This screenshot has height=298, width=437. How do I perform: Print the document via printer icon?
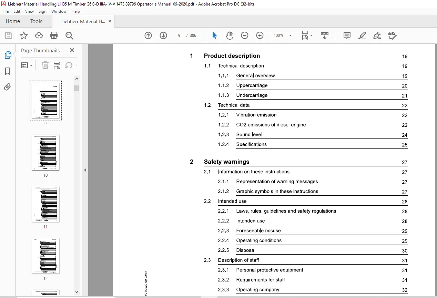pyautogui.click(x=54, y=35)
